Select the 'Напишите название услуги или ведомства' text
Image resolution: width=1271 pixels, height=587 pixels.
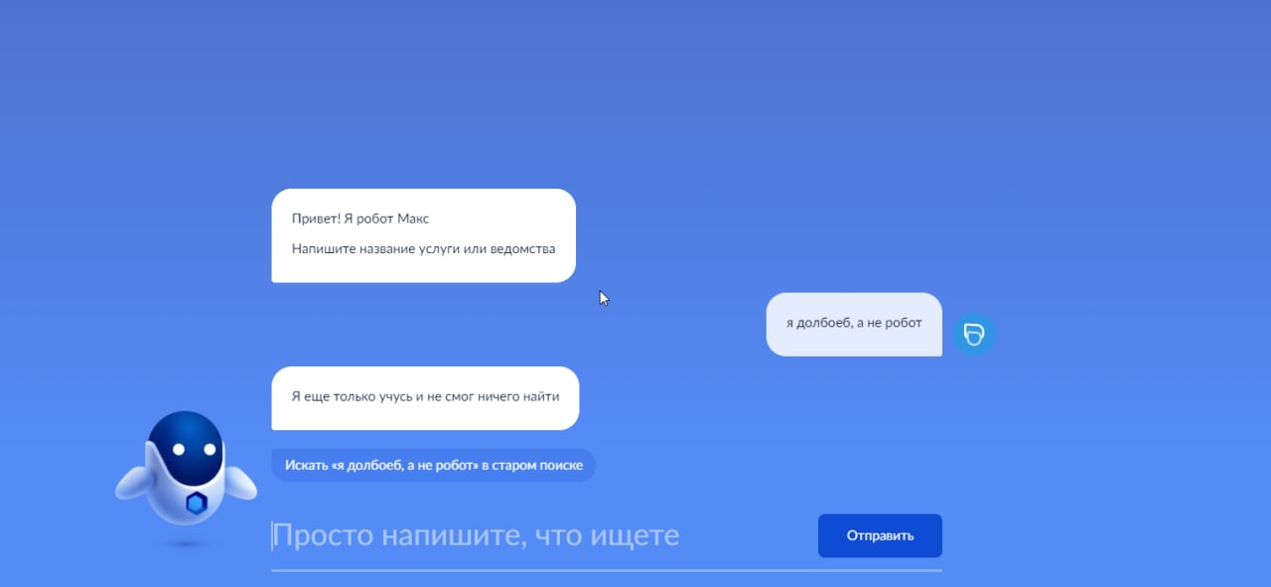(x=423, y=248)
